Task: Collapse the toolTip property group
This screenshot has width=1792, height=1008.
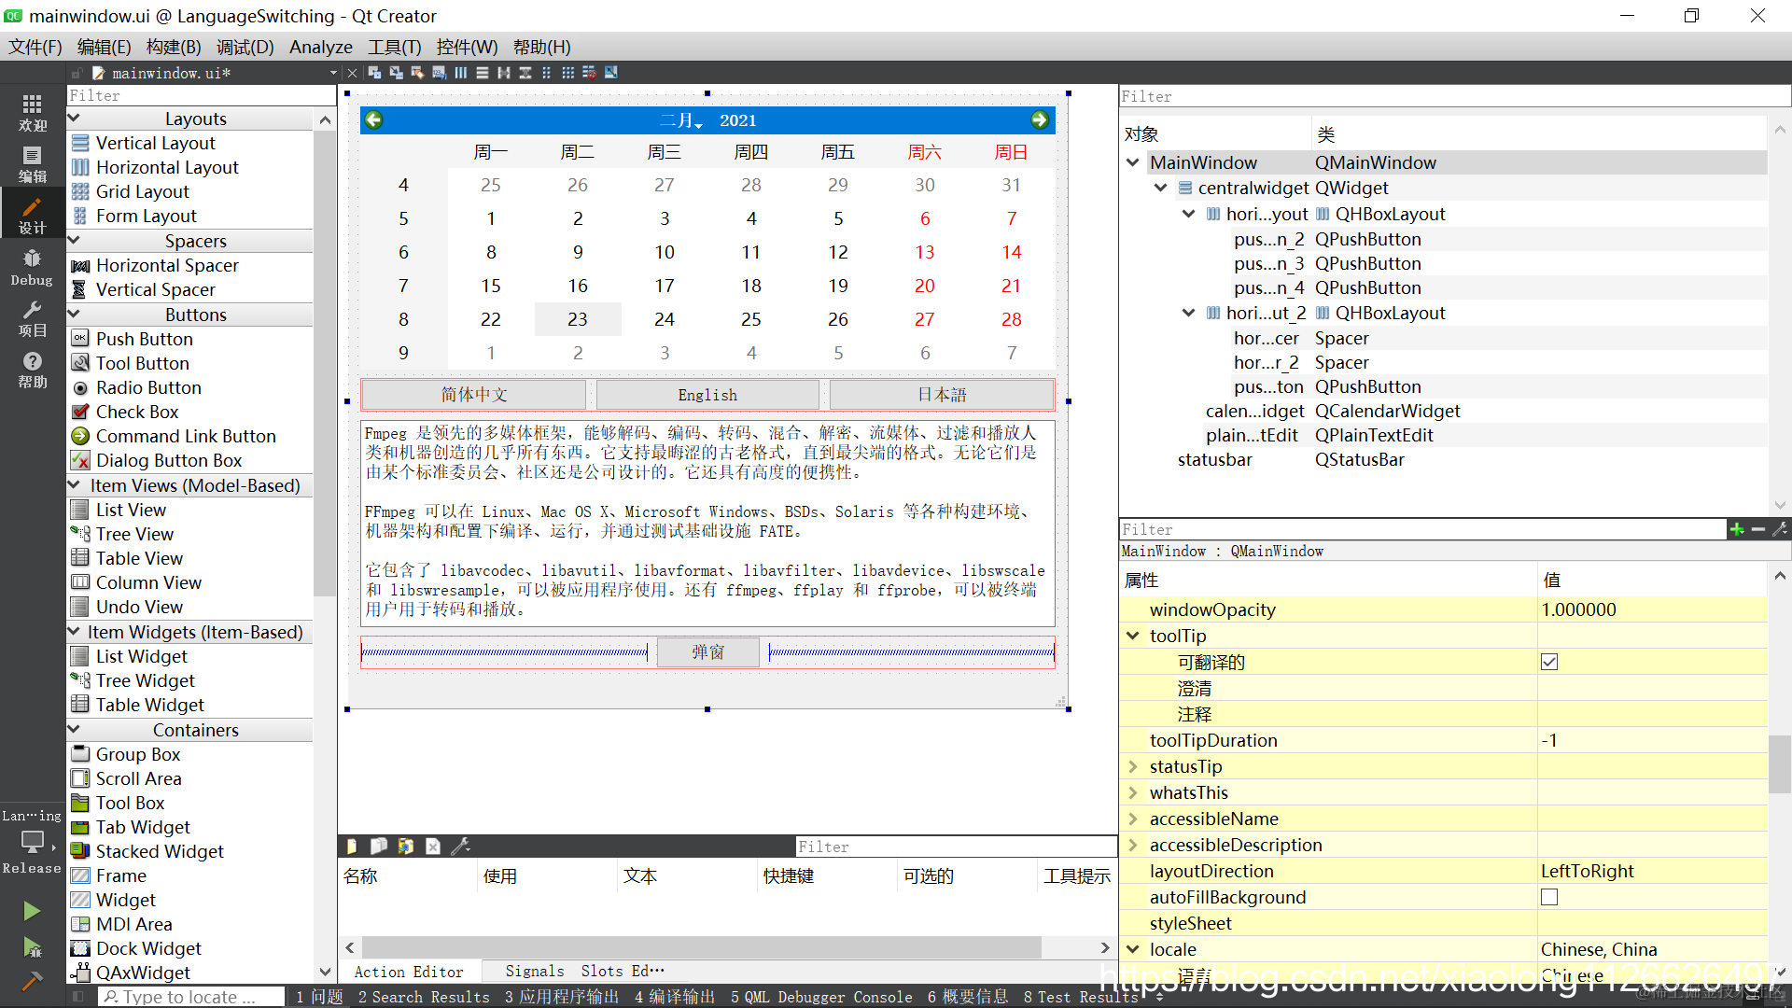Action: [x=1133, y=636]
